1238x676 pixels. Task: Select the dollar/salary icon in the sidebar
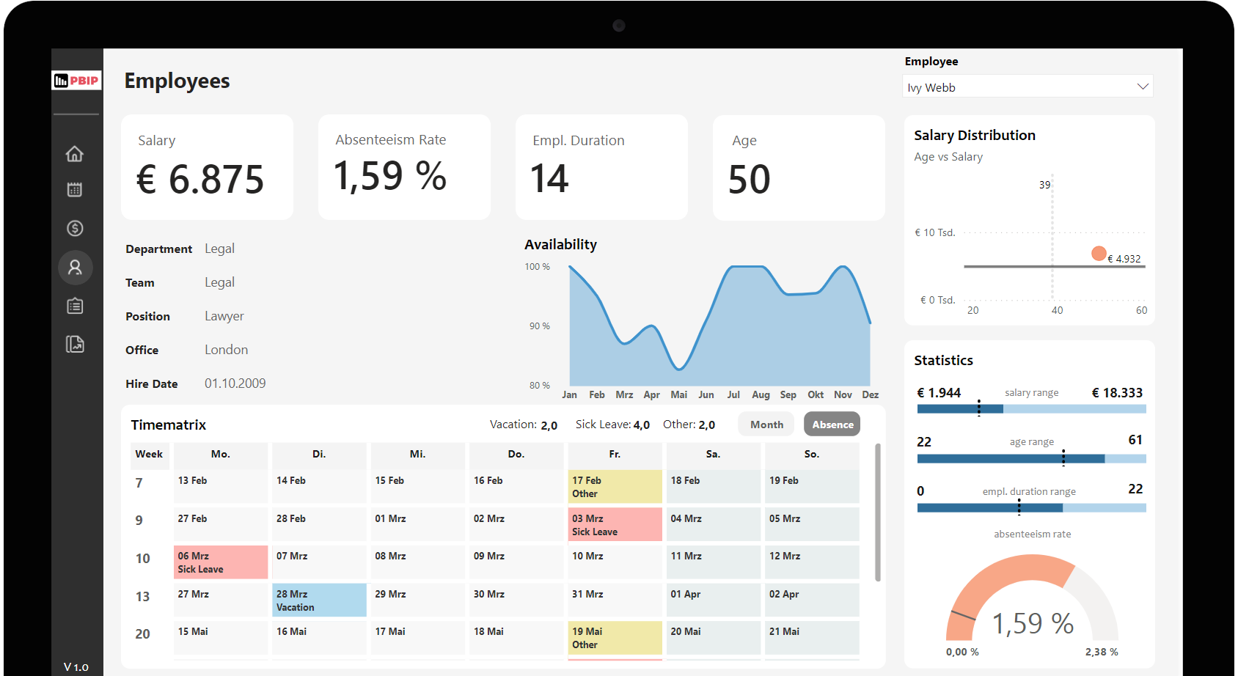pos(74,228)
